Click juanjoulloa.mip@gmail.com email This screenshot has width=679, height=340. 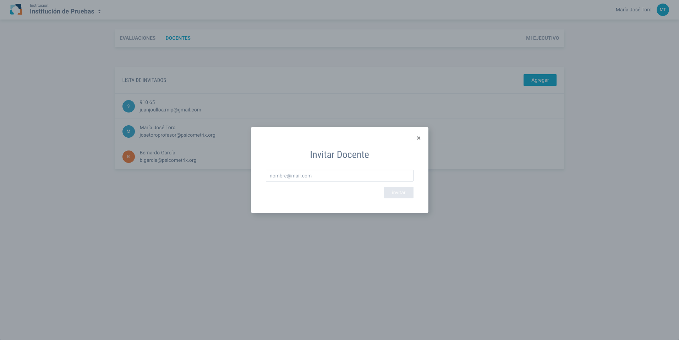pyautogui.click(x=170, y=110)
